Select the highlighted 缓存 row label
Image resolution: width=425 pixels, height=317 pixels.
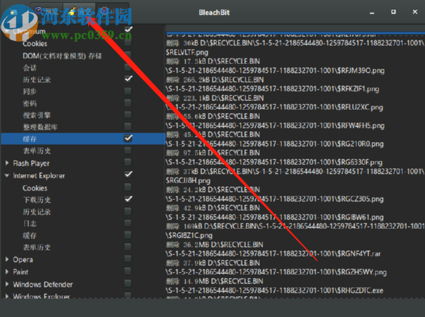(x=30, y=139)
